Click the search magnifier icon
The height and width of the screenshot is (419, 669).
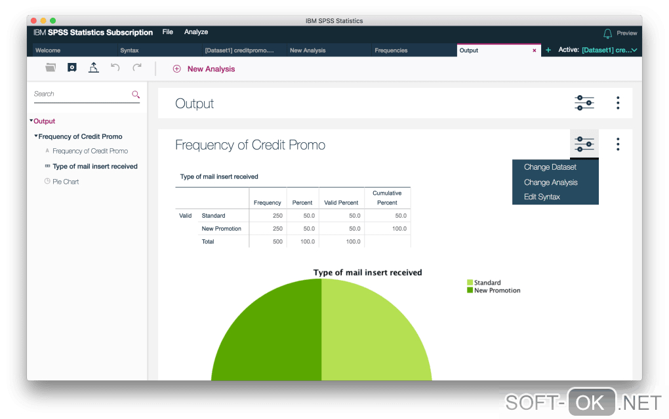(136, 94)
